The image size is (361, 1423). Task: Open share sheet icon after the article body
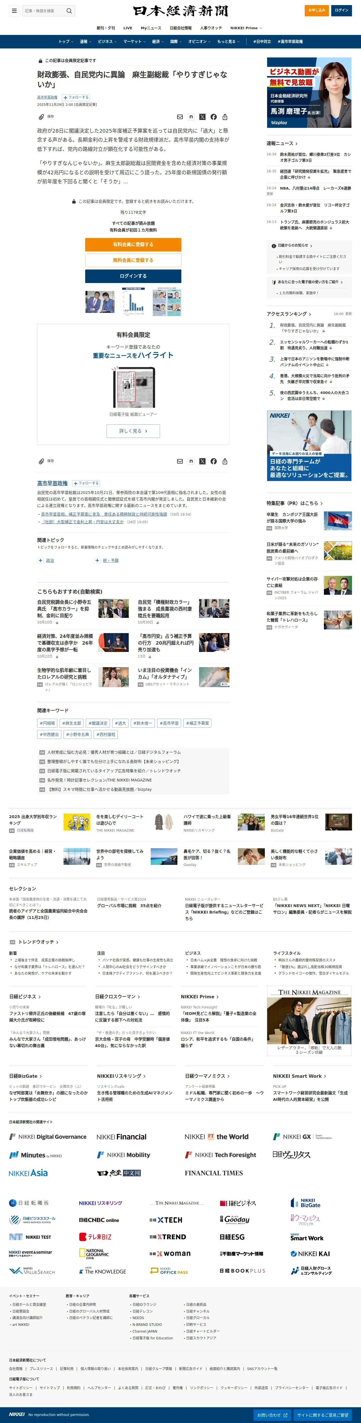[x=225, y=461]
